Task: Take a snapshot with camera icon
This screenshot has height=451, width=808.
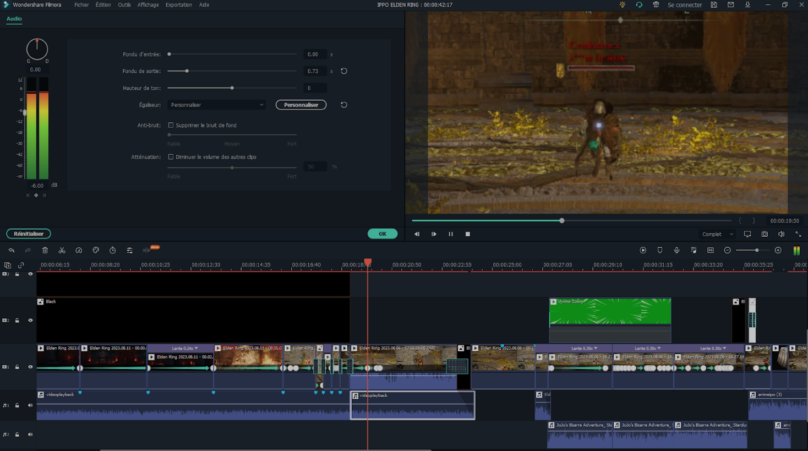Action: [x=765, y=234]
